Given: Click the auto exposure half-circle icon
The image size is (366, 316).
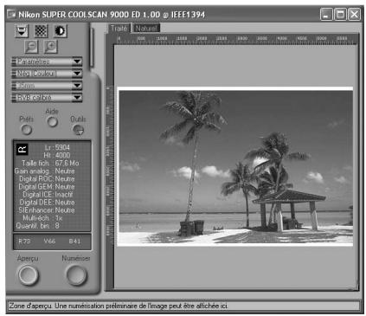Looking at the screenshot, I should click(x=61, y=31).
